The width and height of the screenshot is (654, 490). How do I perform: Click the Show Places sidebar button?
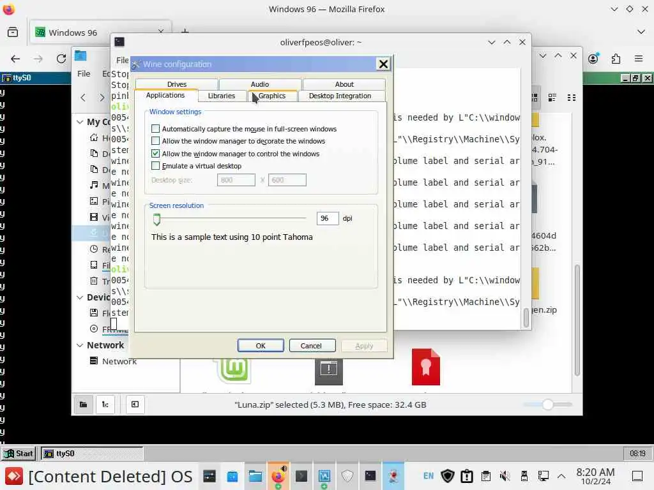84,405
